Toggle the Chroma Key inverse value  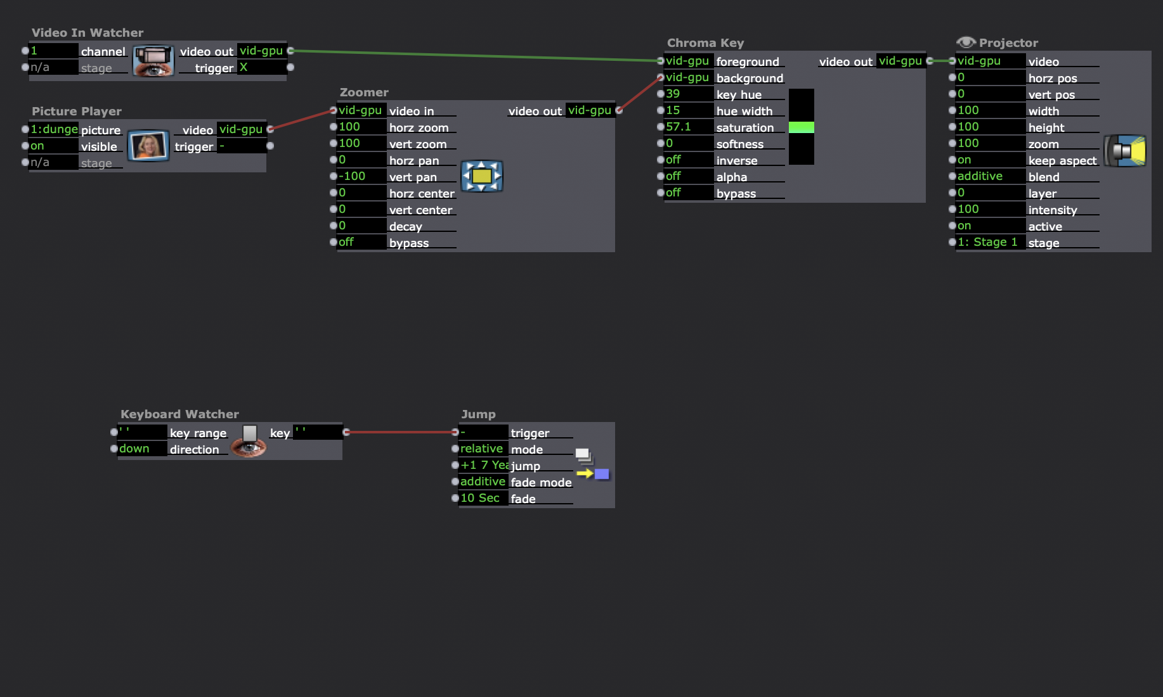pos(688,160)
